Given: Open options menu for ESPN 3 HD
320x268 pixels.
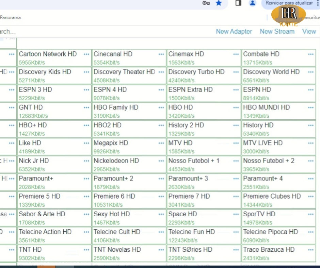Looking at the screenshot, I should [86, 90].
